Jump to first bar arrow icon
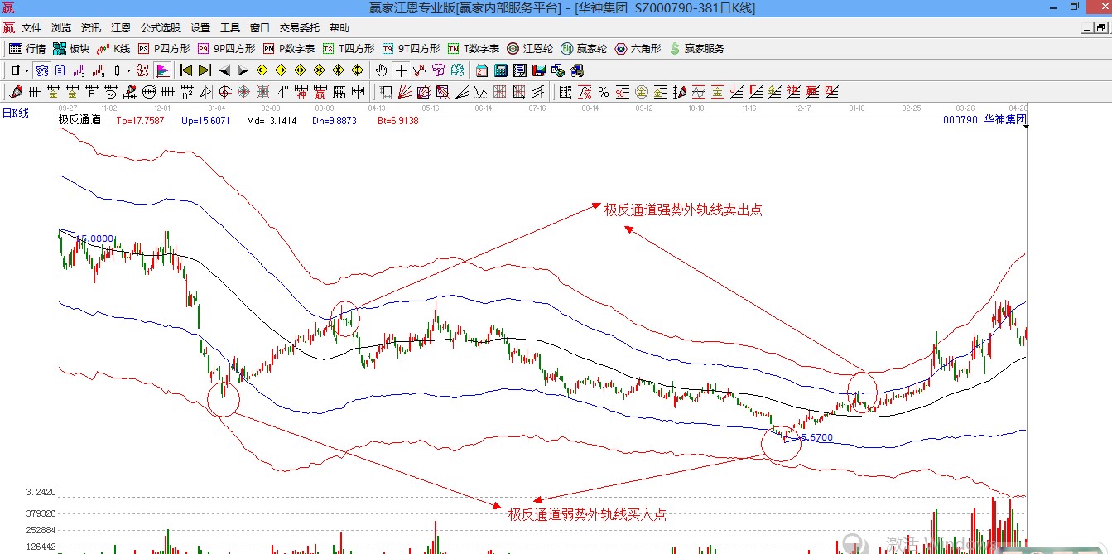The width and height of the screenshot is (1112, 554). pos(186,70)
